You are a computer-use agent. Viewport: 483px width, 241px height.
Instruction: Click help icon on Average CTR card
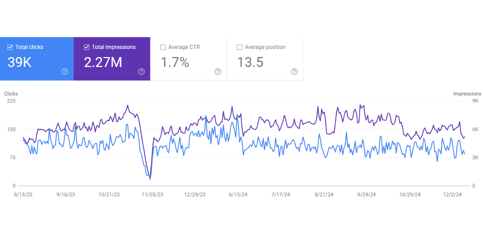coord(218,71)
